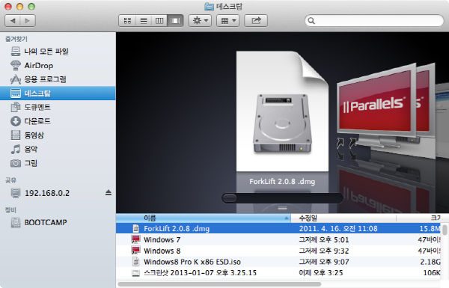The height and width of the screenshot is (288, 449).
Task: Select 데스크탑 in sidebar
Action: [x=58, y=93]
